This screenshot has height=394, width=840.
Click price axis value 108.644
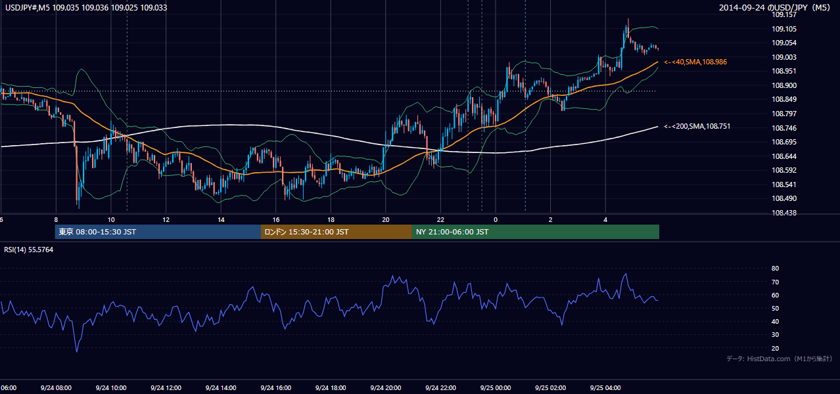783,156
